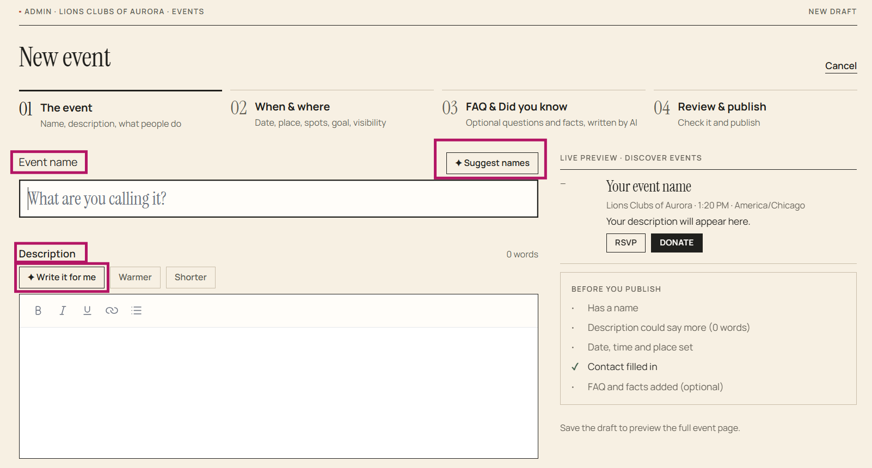Image resolution: width=872 pixels, height=468 pixels.
Task: Insert a link with the chain icon
Action: [112, 311]
